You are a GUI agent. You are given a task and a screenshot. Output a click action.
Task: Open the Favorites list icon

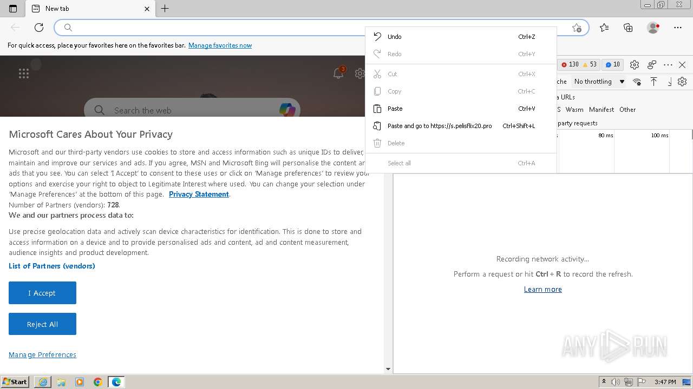(x=604, y=28)
